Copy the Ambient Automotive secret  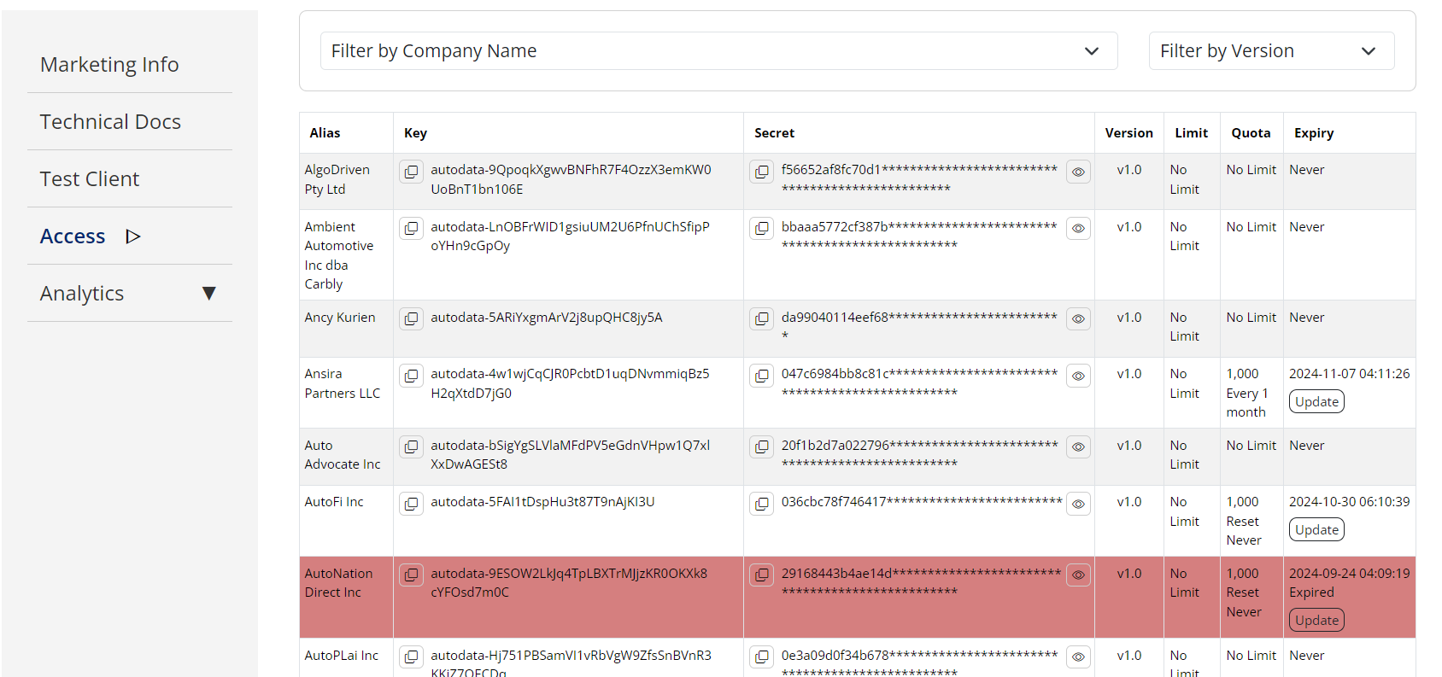(761, 229)
